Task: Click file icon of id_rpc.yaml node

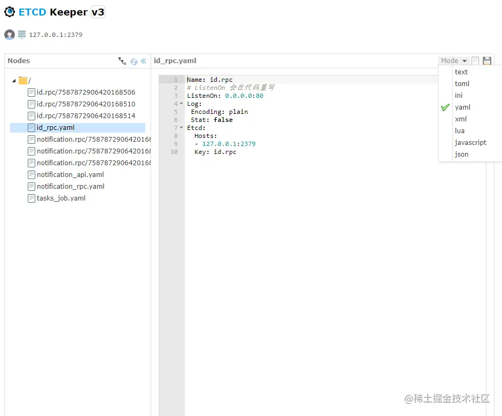Action: [x=32, y=128]
